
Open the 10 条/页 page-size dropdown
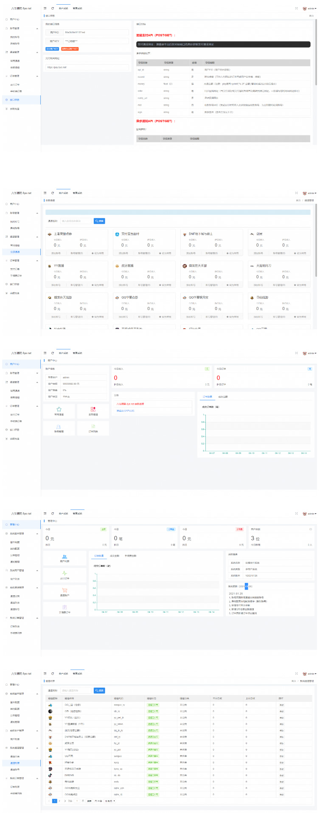click(110, 801)
